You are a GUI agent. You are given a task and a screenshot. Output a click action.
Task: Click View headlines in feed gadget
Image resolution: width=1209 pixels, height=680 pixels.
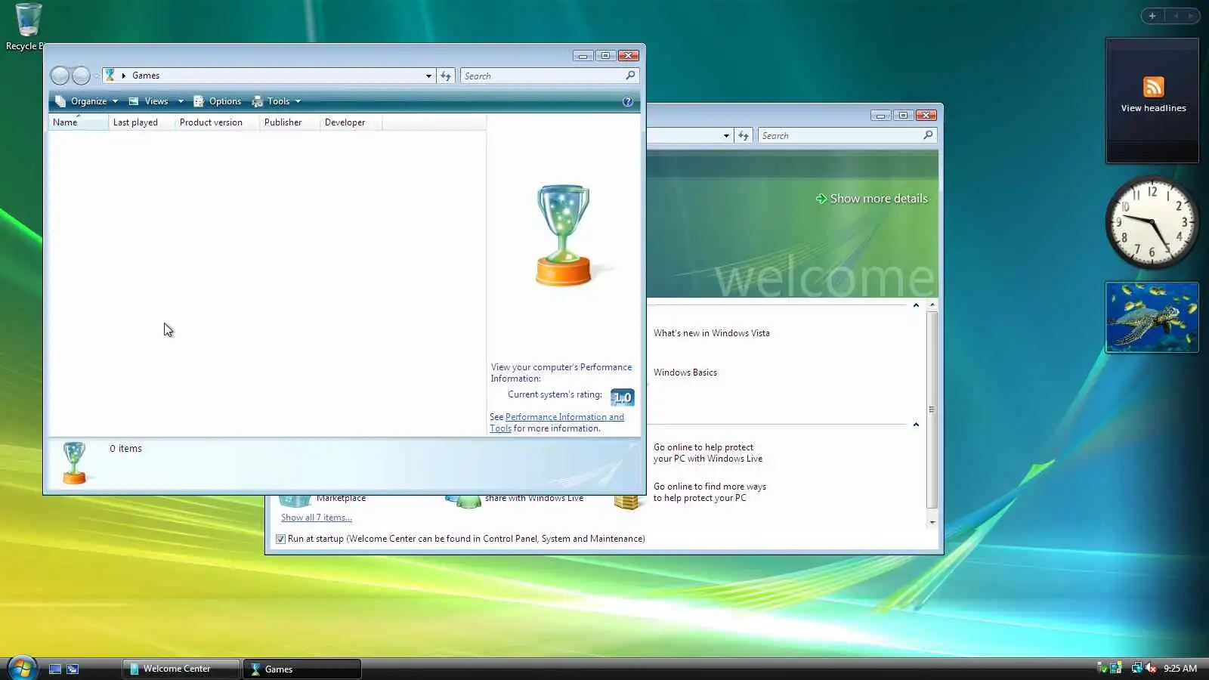point(1153,108)
